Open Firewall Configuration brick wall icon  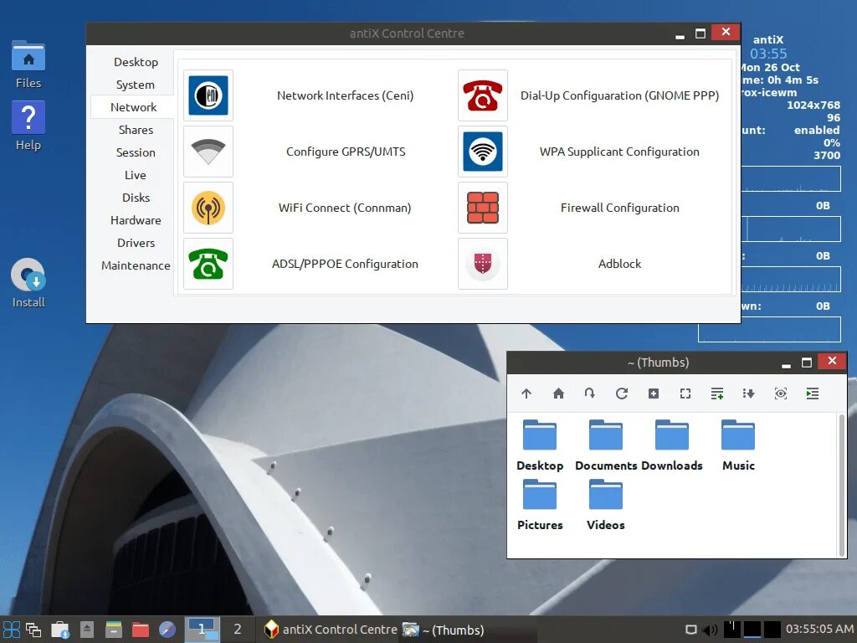click(483, 208)
